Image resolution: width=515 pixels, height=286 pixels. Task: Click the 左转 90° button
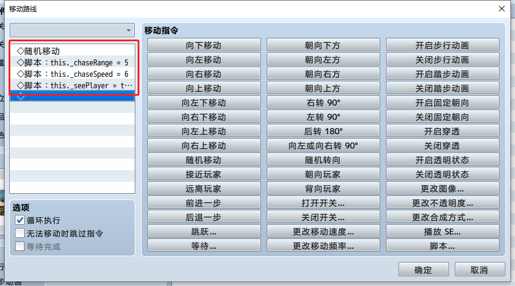(x=323, y=117)
